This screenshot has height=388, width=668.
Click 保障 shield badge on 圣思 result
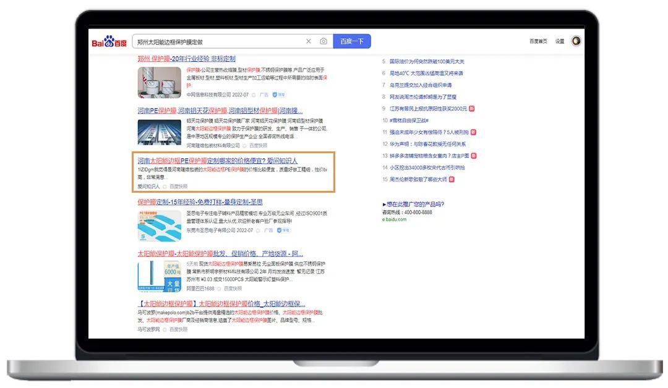pyautogui.click(x=283, y=230)
